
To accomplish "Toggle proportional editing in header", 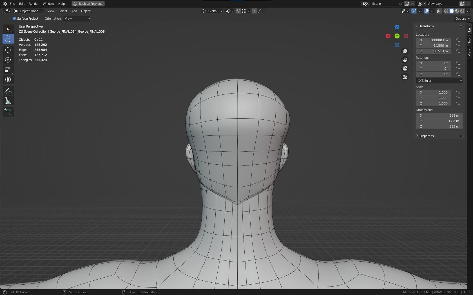I will pos(254,11).
